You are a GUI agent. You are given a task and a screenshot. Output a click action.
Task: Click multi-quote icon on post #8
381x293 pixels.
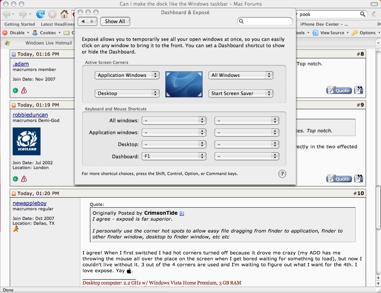pyautogui.click(x=358, y=90)
